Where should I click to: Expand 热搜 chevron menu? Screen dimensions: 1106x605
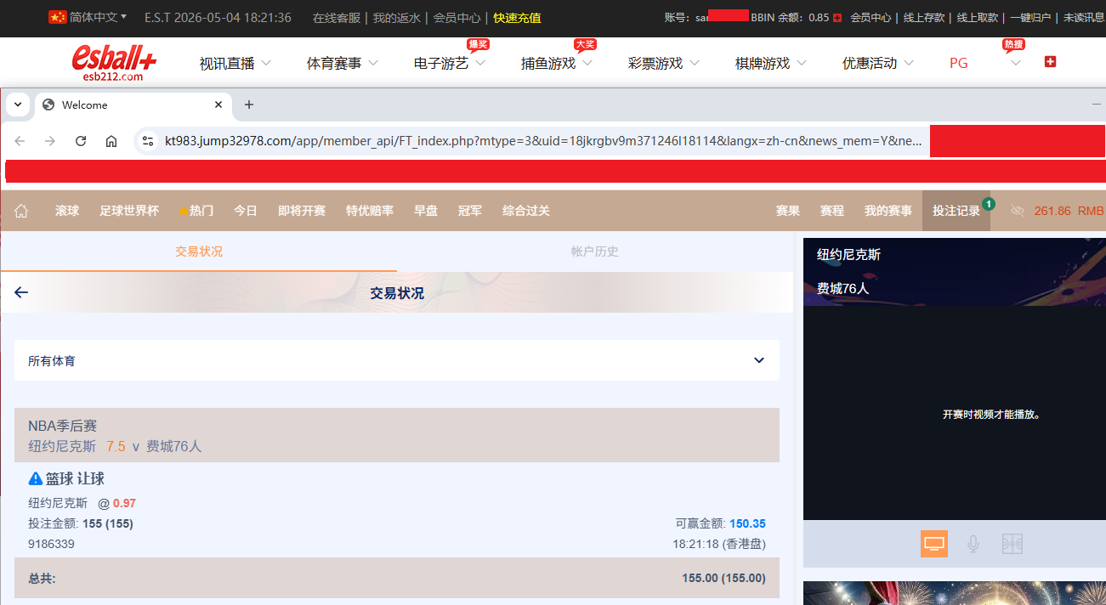click(x=1015, y=63)
